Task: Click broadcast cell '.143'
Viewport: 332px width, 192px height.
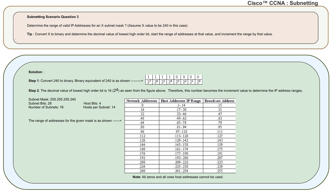Action: coord(219,140)
